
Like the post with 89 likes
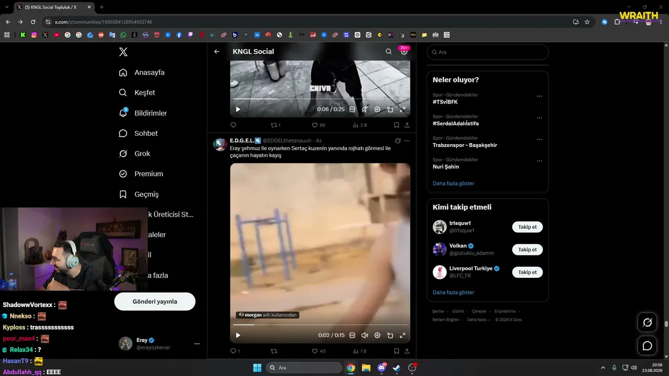pos(318,125)
